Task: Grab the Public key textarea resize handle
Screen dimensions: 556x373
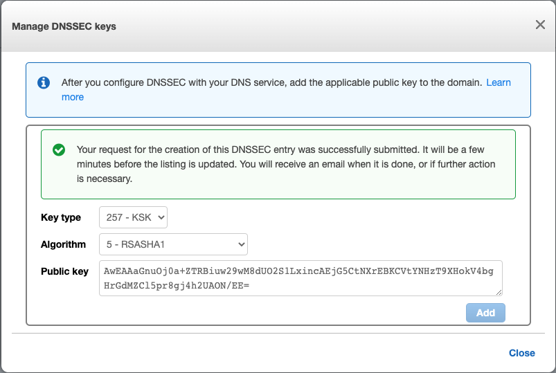Action: tap(499, 293)
